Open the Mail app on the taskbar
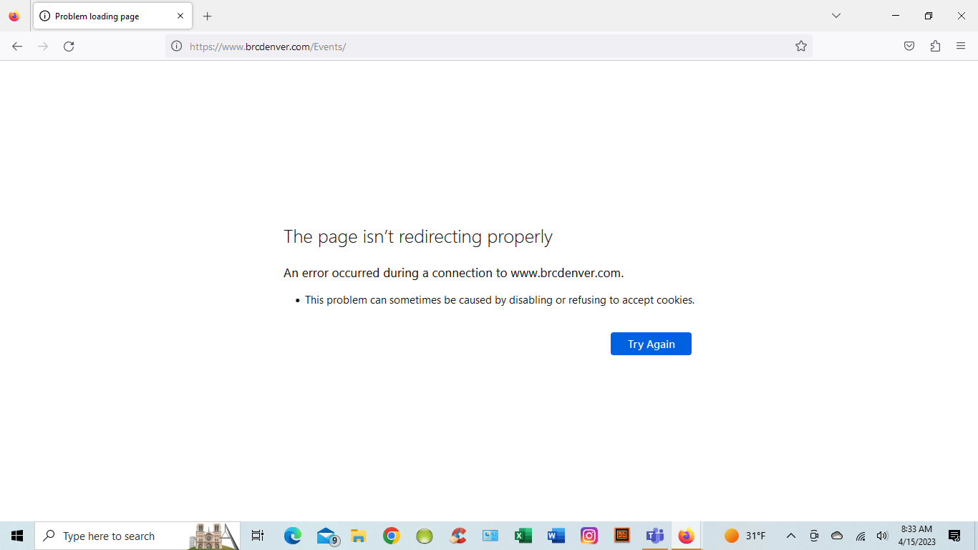The height and width of the screenshot is (550, 978). (326, 536)
